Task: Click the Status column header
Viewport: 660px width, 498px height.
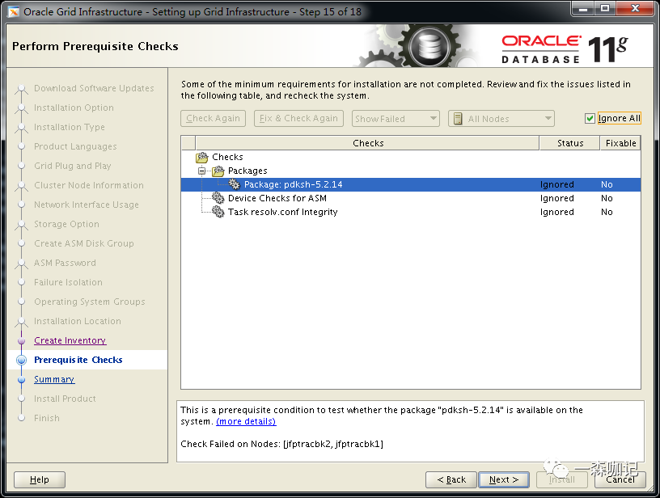Action: tap(570, 143)
